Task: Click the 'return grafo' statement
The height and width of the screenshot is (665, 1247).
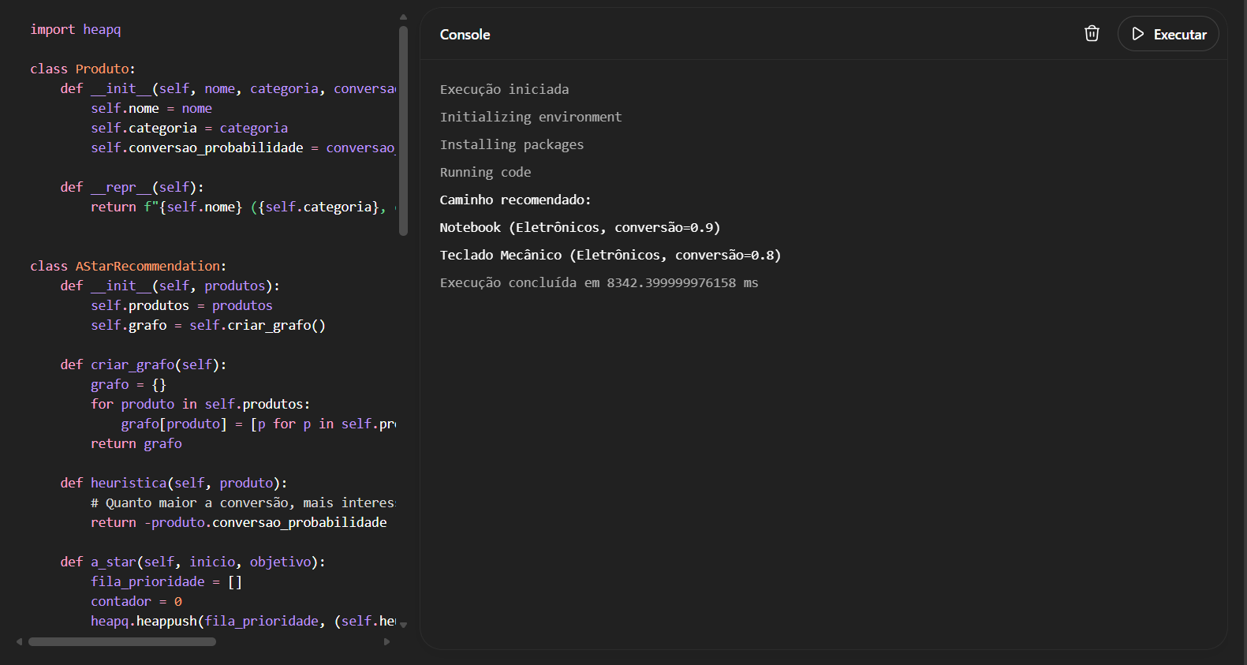Action: [136, 444]
